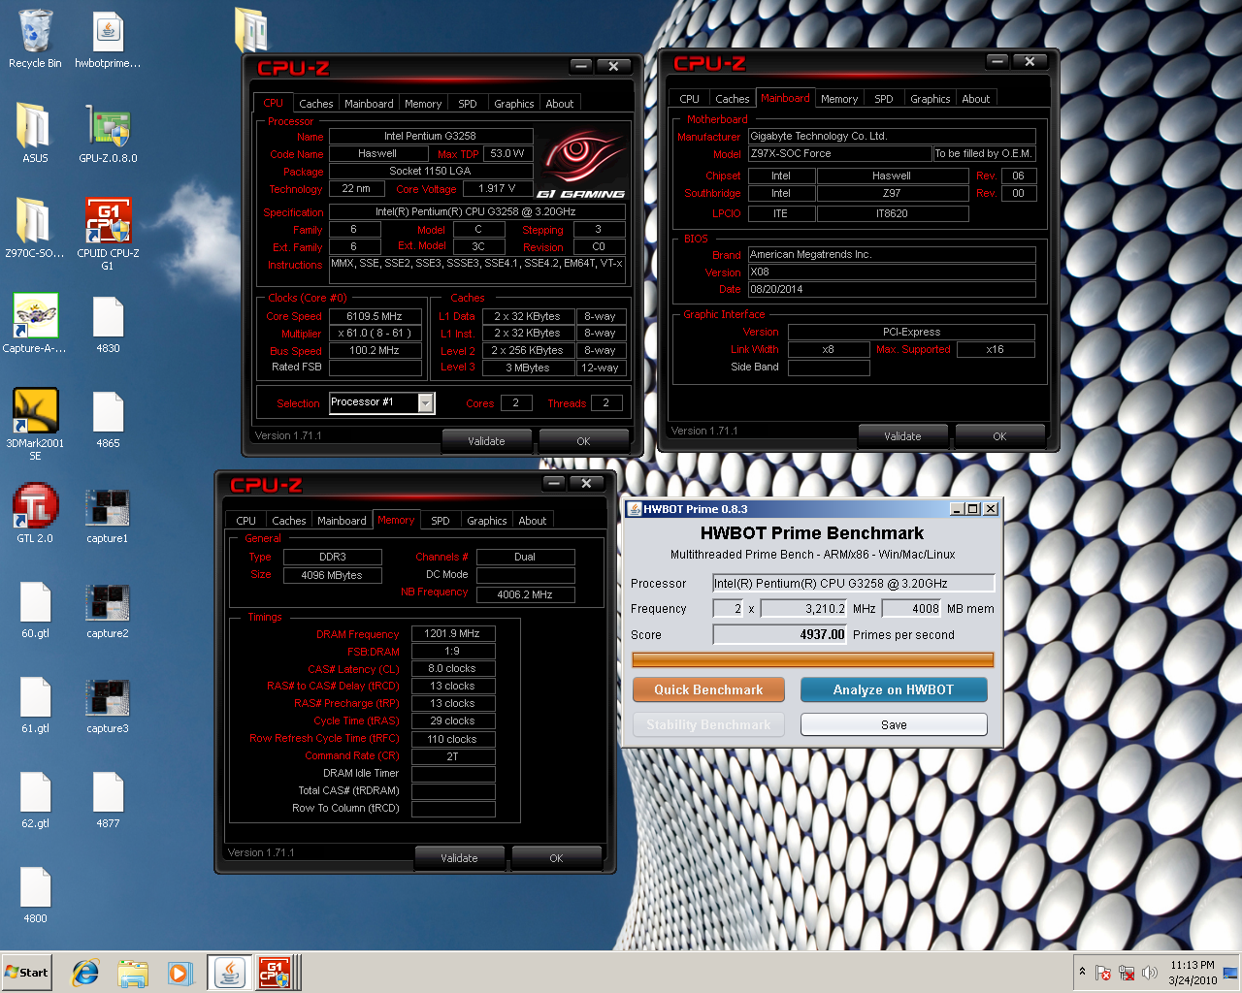Screen dimensions: 1242x993
Task: Open capture1 image thumbnail on desktop
Action: click(108, 513)
